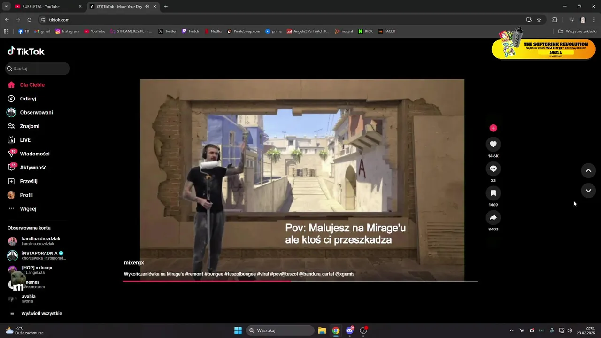Open iNSTAPORADNIA followed account

[38, 255]
